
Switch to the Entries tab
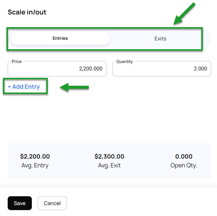point(60,38)
